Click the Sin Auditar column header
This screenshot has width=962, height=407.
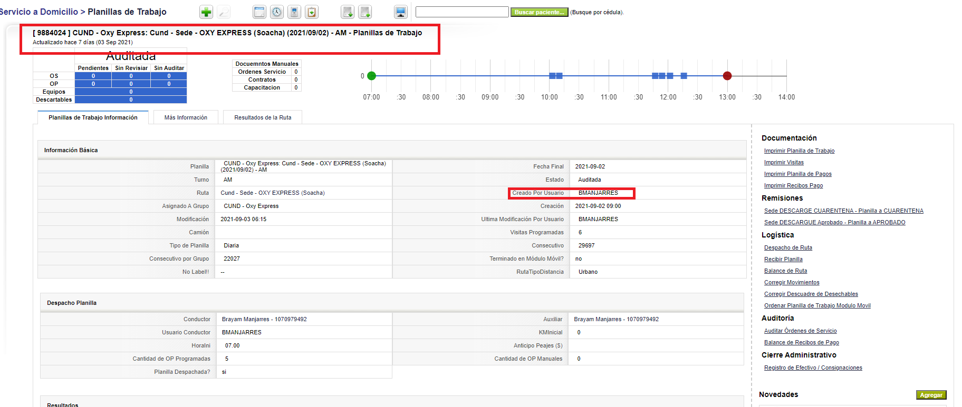click(x=169, y=68)
